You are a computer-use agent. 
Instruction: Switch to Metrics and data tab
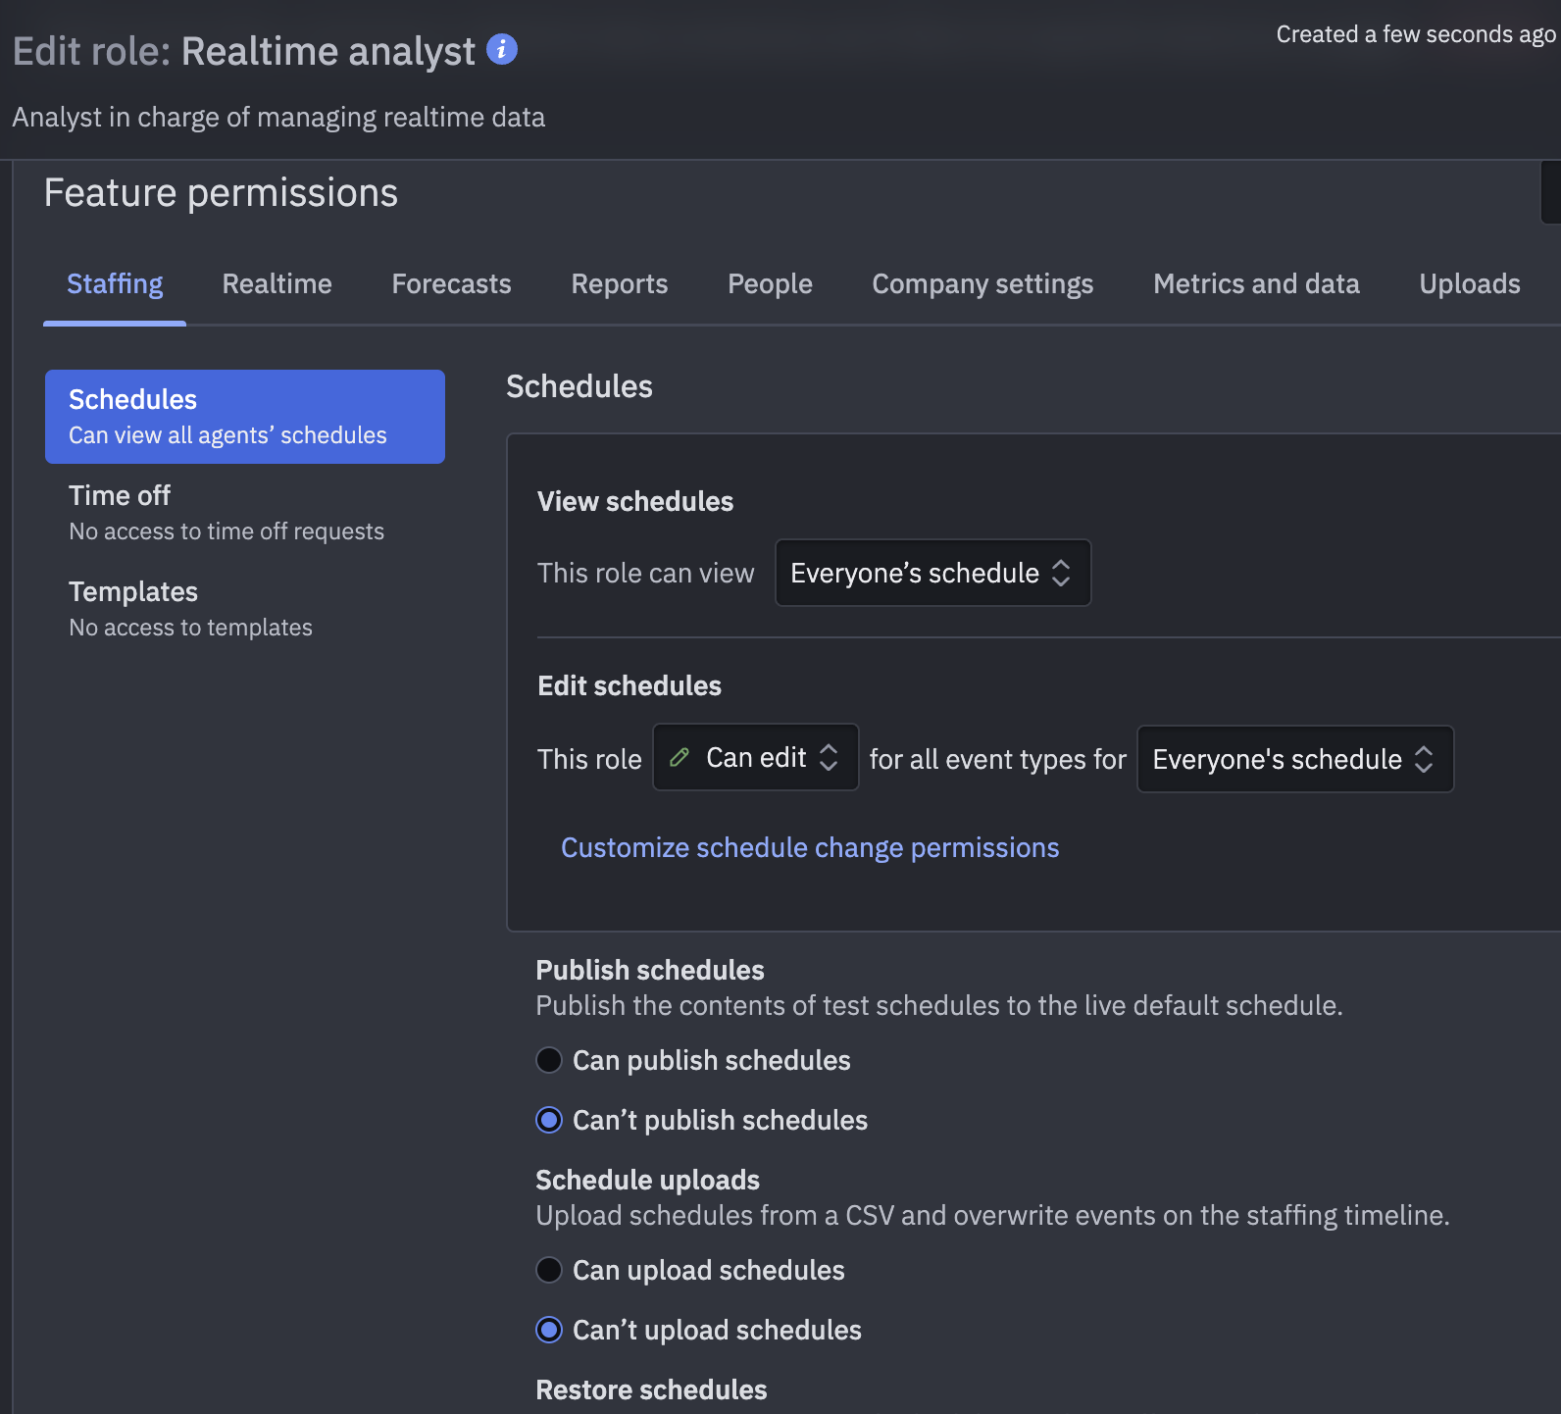click(x=1256, y=283)
